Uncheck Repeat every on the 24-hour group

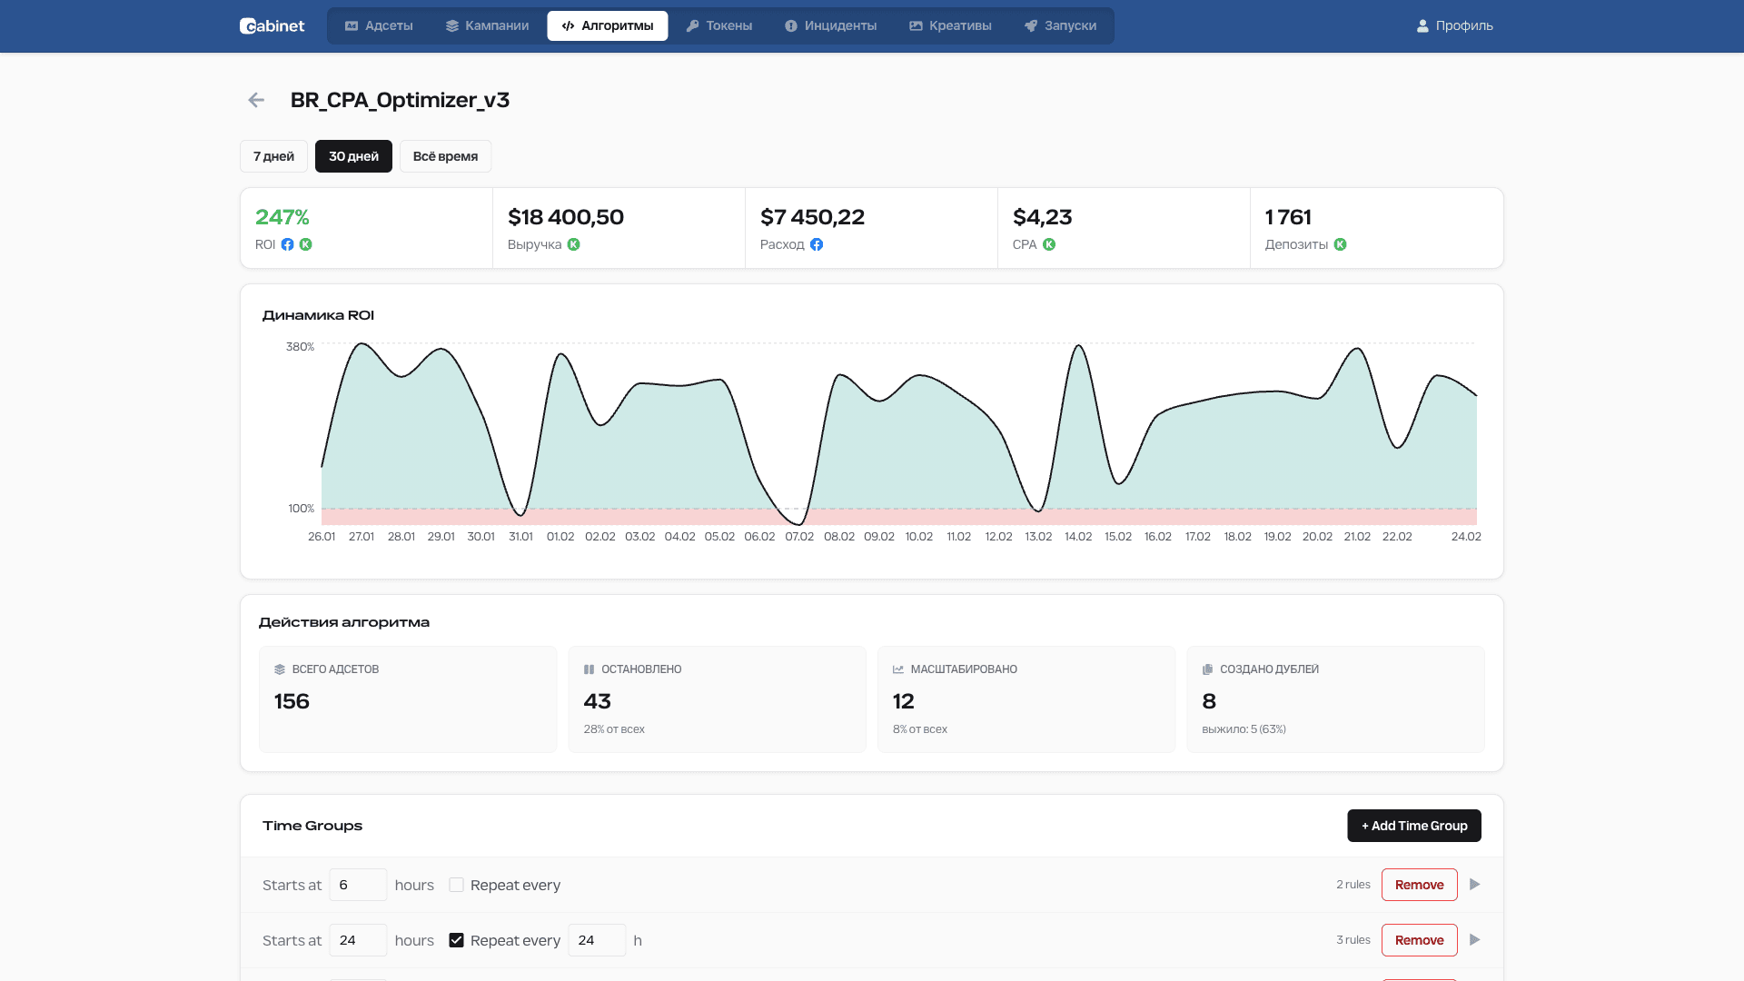pos(456,940)
